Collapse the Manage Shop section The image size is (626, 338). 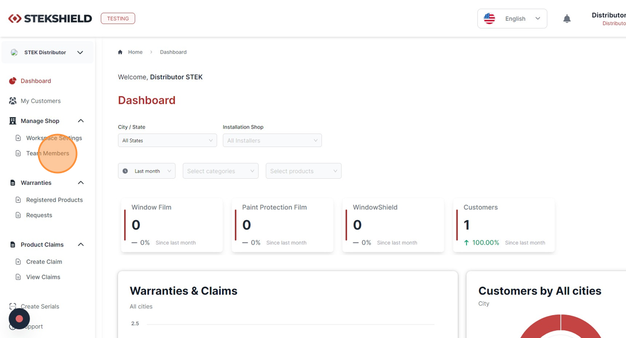click(80, 121)
